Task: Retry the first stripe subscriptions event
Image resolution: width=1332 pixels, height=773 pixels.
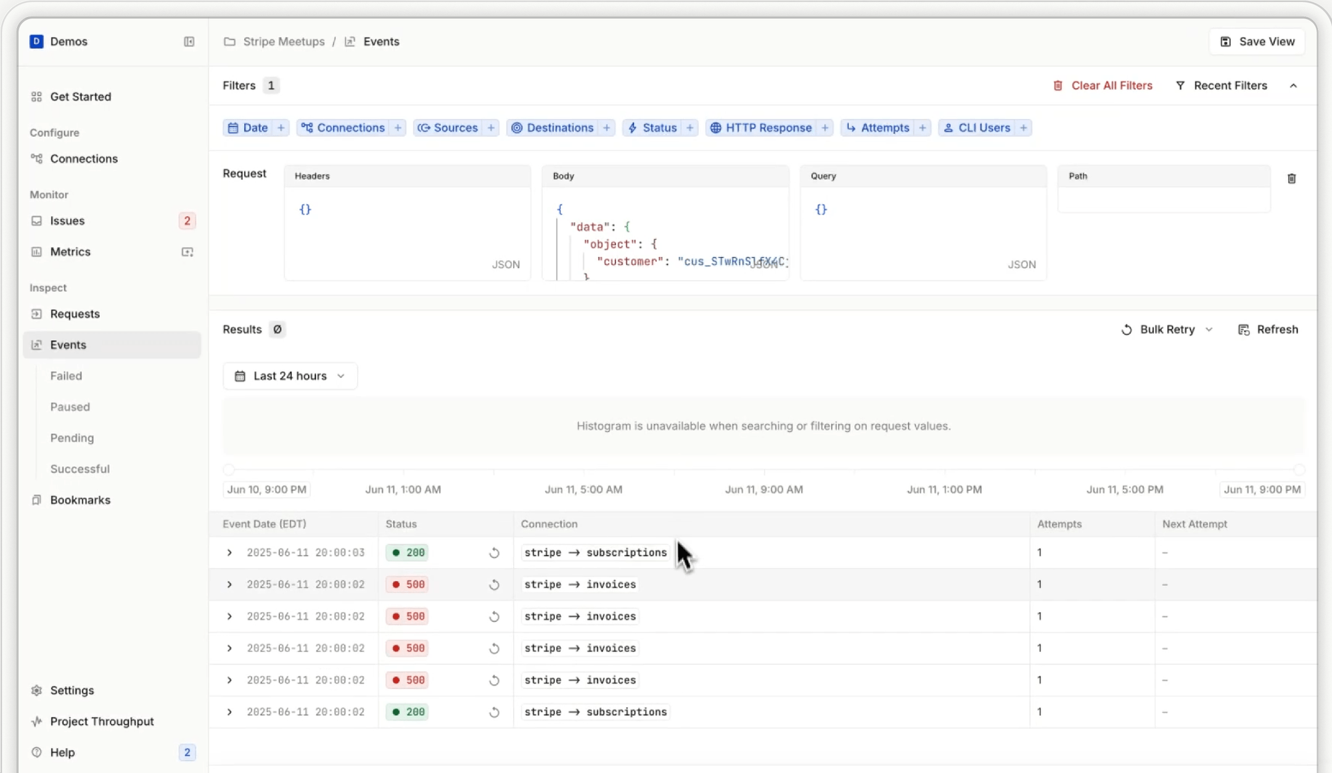Action: click(x=495, y=552)
